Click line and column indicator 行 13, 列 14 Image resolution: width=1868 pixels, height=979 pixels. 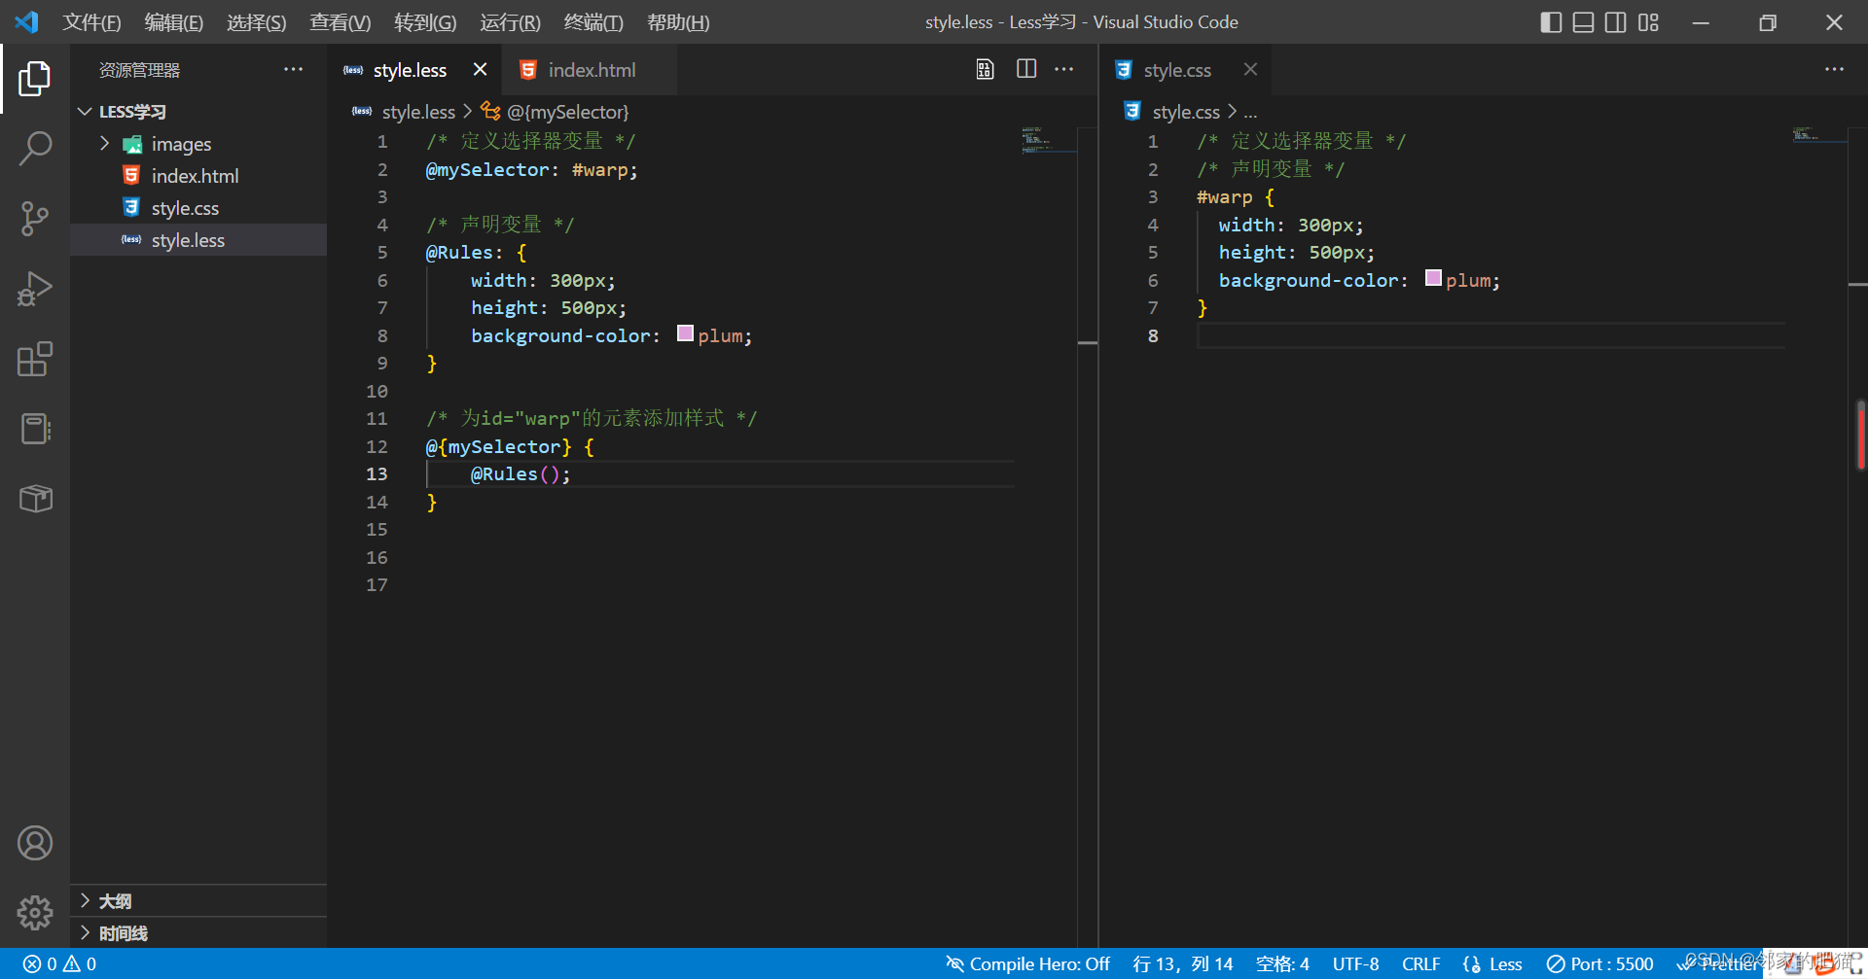click(x=1182, y=963)
